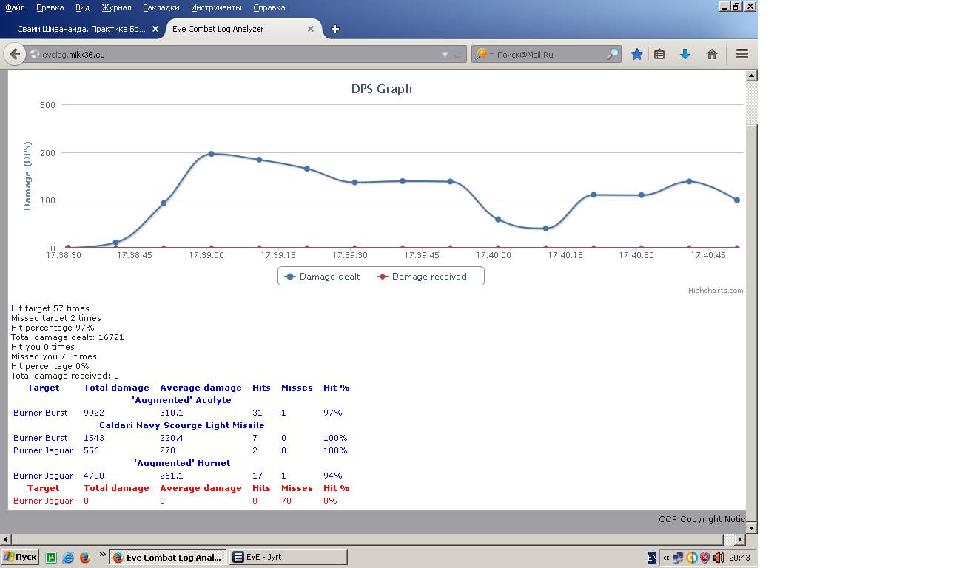Screen dimensions: 962x568
Task: Click the 'Augmented' Hornet weapon heading
Action: tap(181, 463)
